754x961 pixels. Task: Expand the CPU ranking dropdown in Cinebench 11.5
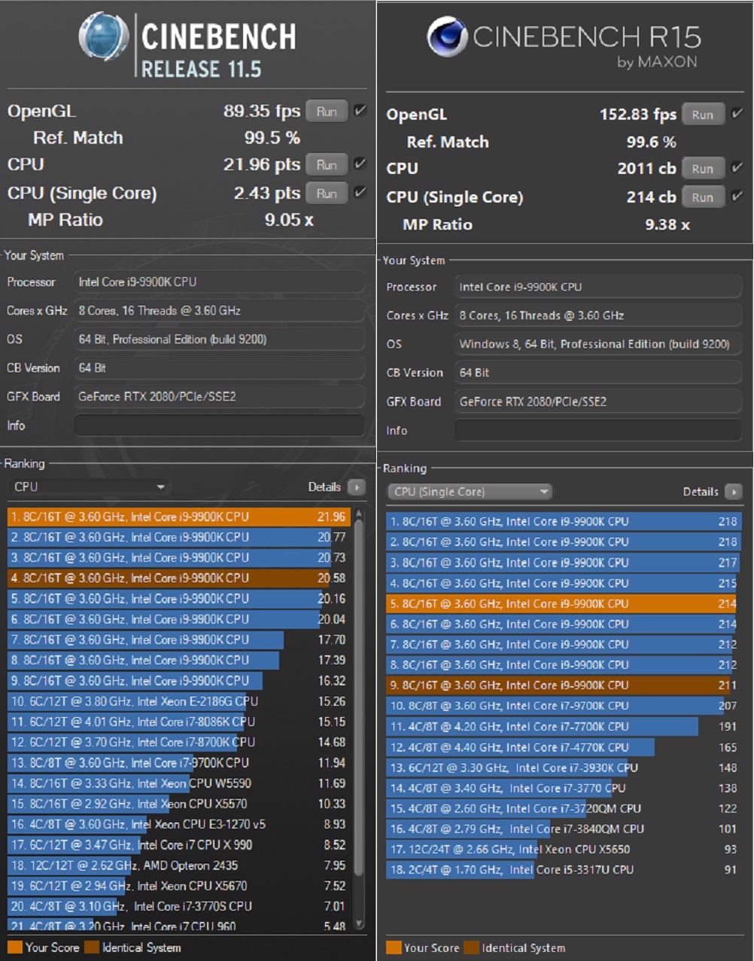point(89,487)
